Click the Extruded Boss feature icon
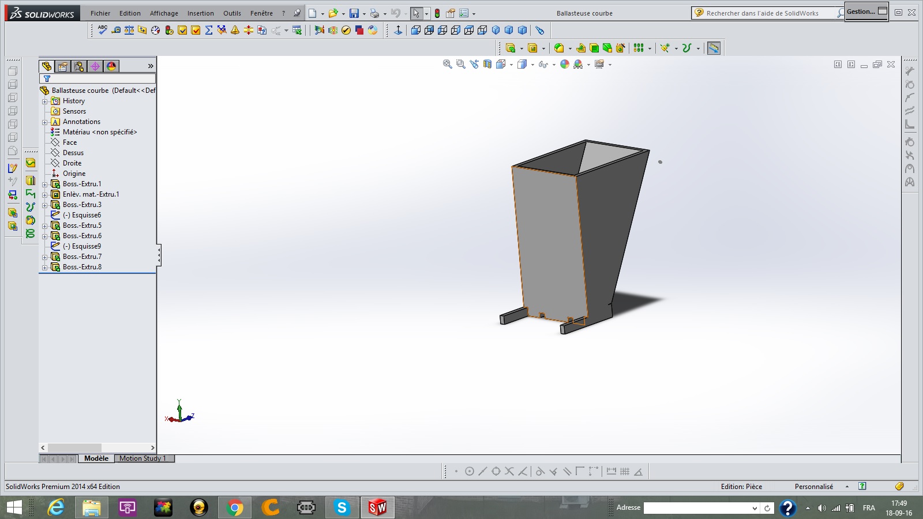The width and height of the screenshot is (923, 519). (510, 48)
